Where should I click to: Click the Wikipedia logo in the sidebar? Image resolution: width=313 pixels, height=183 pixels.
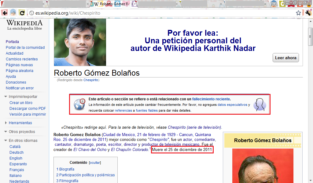pyautogui.click(x=24, y=25)
